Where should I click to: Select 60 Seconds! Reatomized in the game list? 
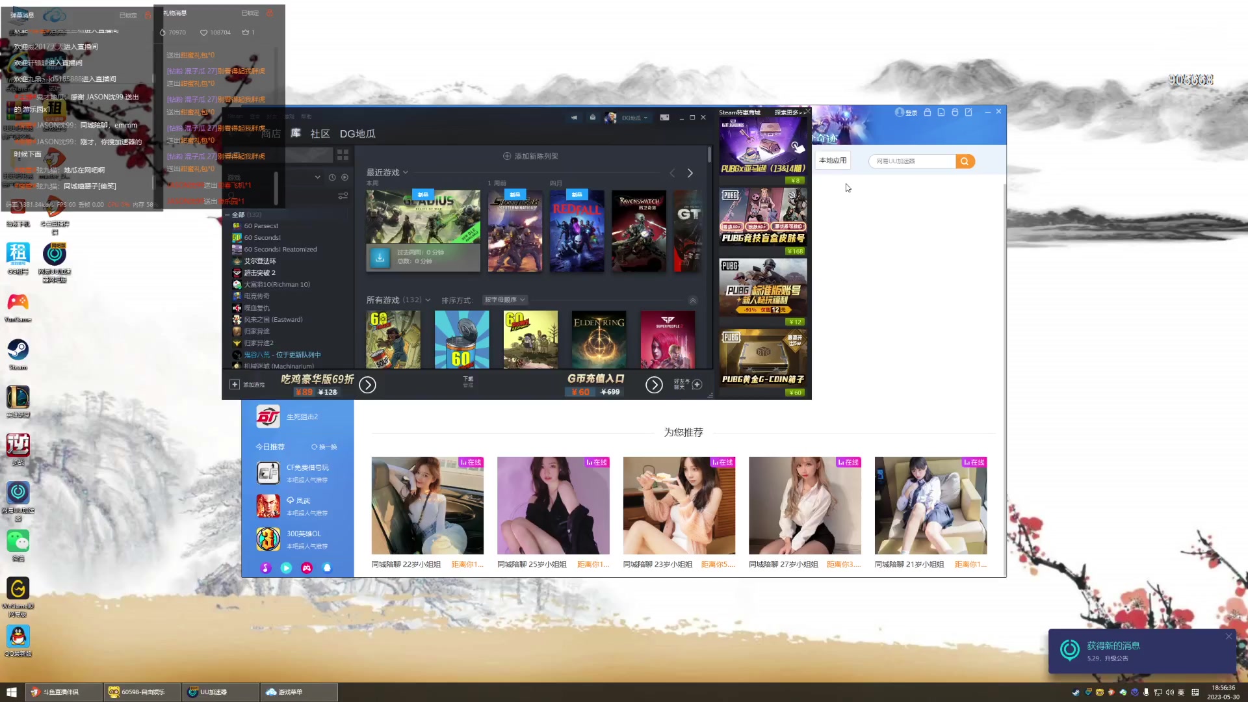click(x=281, y=250)
